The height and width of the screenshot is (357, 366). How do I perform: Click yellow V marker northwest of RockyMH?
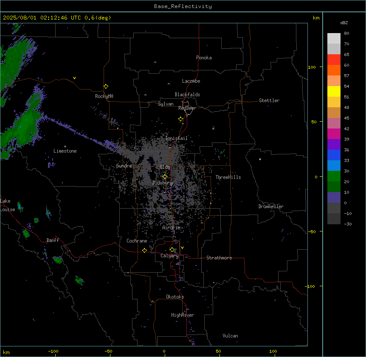(x=74, y=78)
